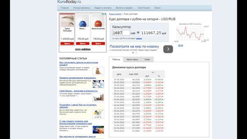
Task: Select the 21.04.2016 date row
Action: click(x=139, y=108)
